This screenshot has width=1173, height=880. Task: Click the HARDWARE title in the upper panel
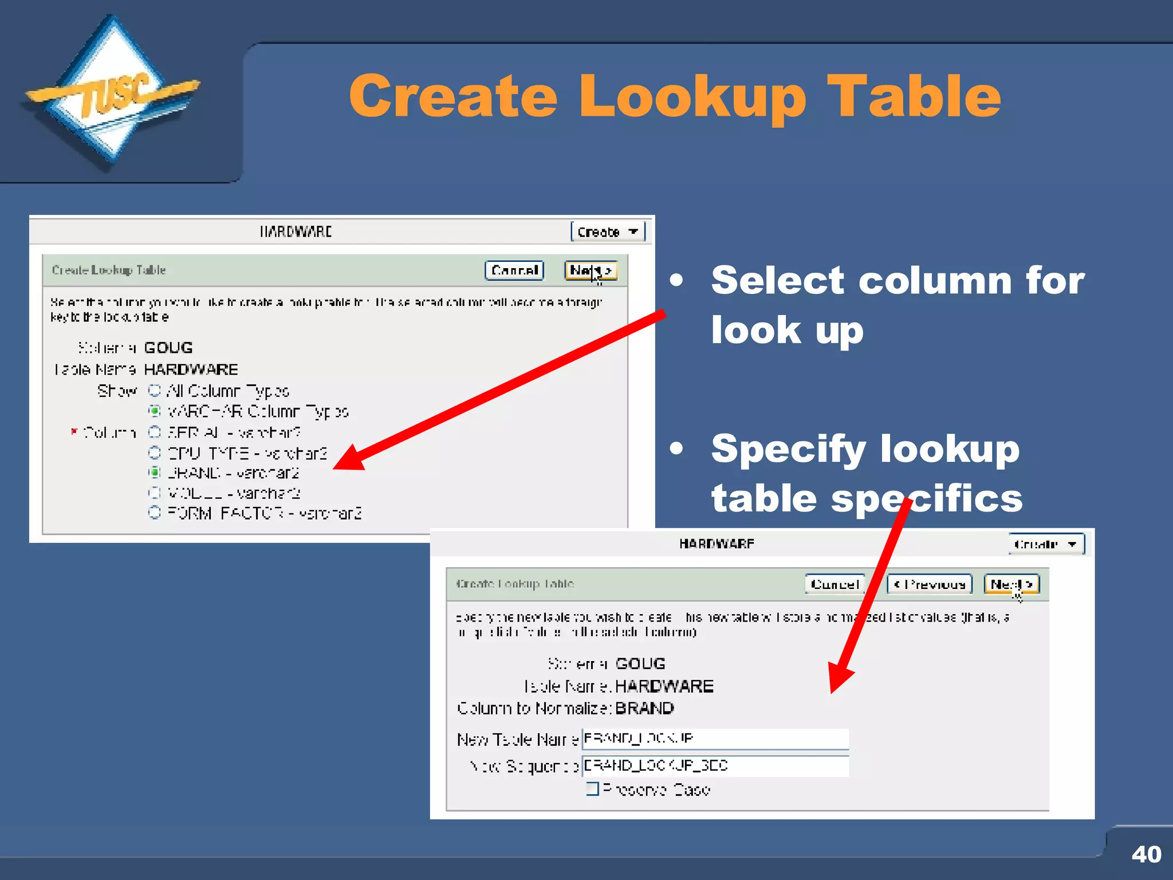pos(296,231)
